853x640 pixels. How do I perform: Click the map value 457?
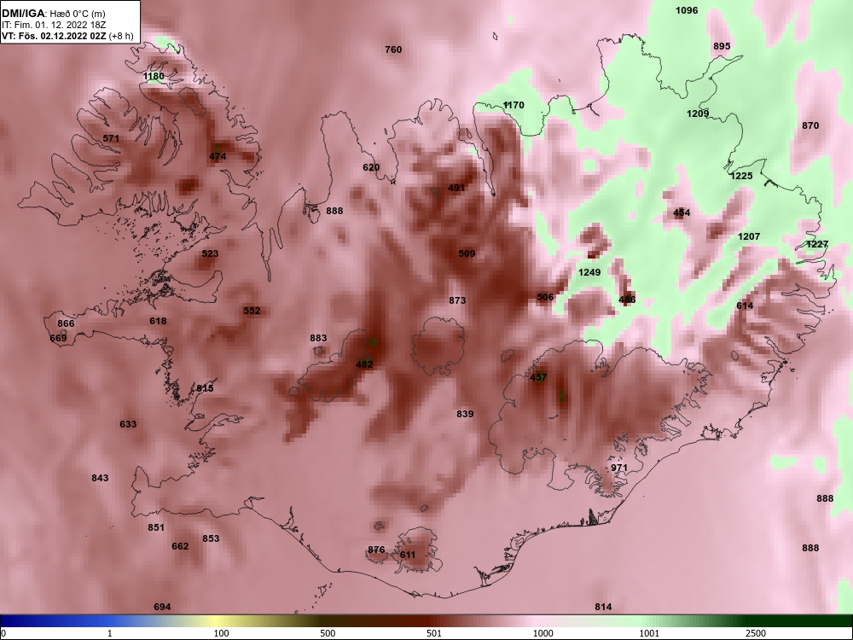click(538, 377)
